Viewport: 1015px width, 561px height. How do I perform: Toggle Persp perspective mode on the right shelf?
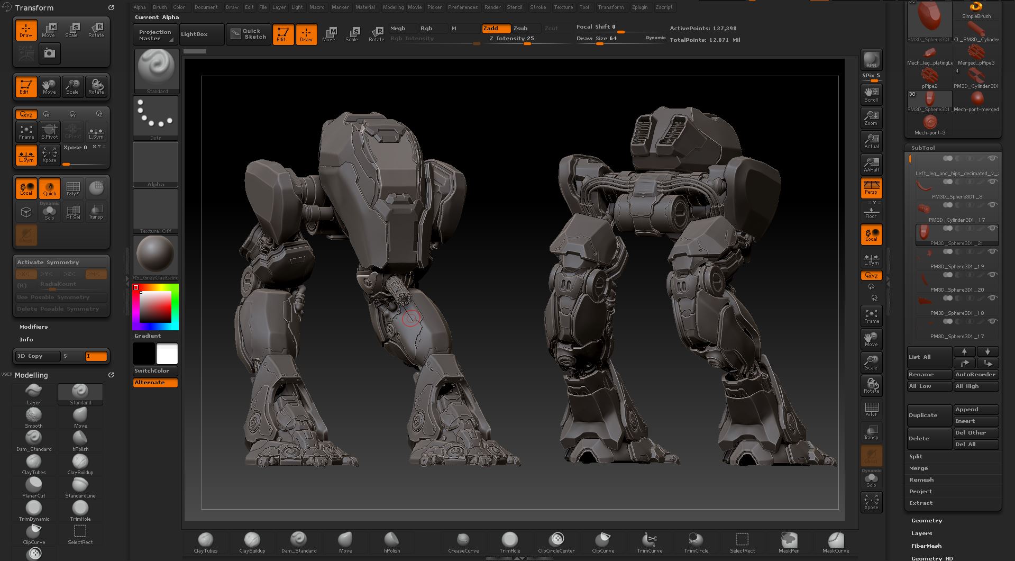tap(871, 187)
